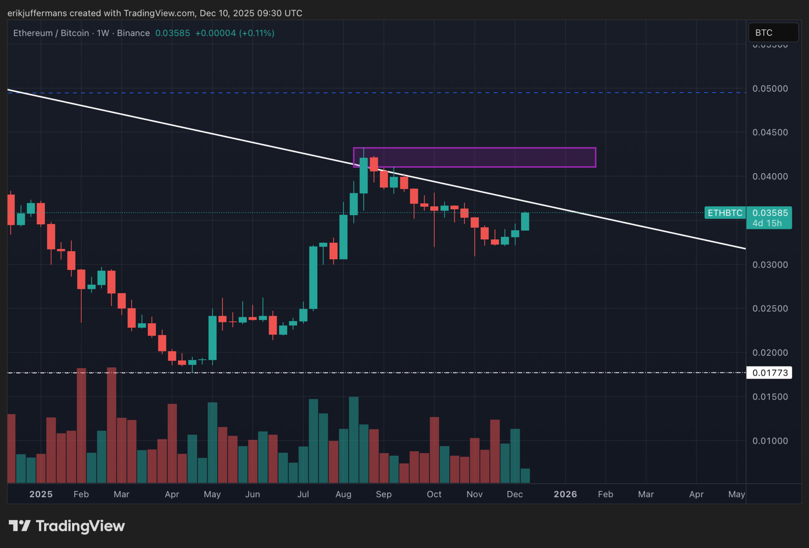This screenshot has height=548, width=809.
Task: Click the 4d 15h candle countdown label
Action: [x=767, y=223]
